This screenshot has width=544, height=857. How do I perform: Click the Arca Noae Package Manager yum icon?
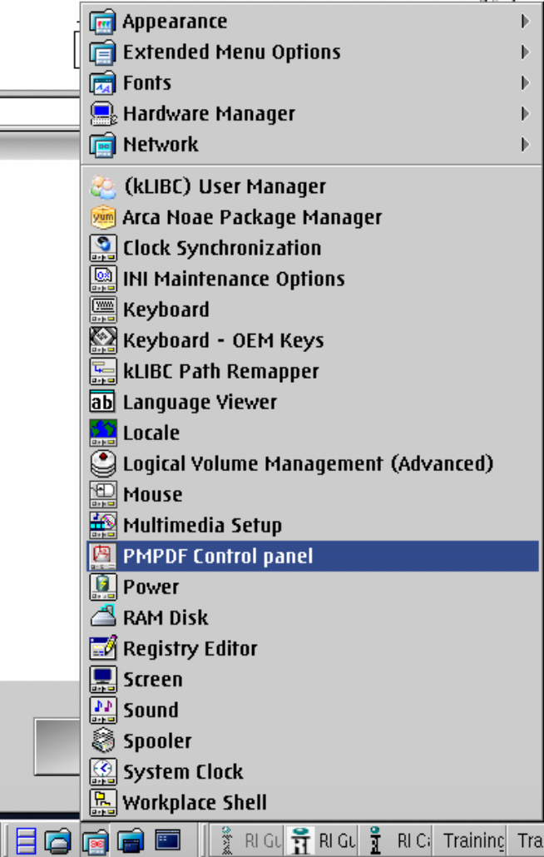[x=102, y=217]
